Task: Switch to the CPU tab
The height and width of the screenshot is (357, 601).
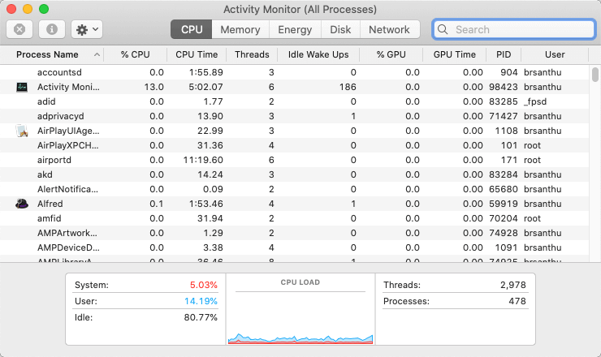Action: pos(191,29)
